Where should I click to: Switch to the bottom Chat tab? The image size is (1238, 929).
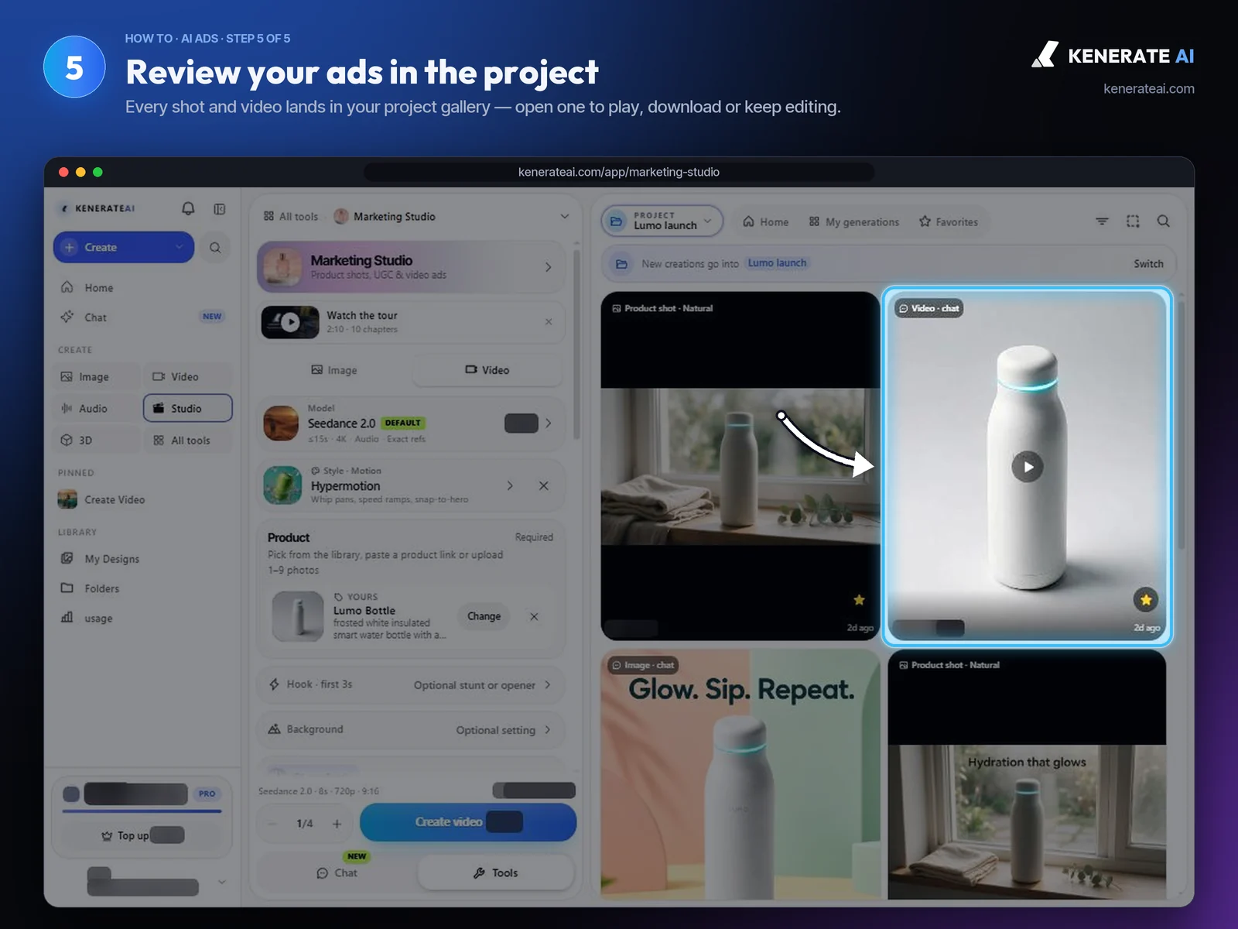pos(337,873)
